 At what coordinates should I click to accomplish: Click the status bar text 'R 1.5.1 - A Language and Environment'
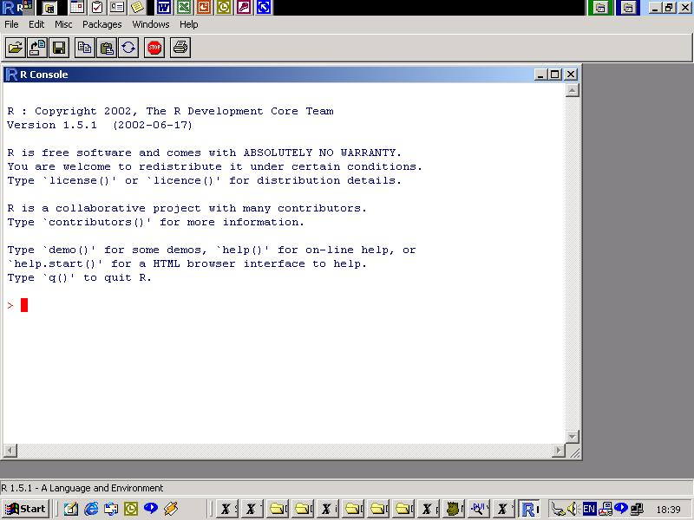[82, 488]
